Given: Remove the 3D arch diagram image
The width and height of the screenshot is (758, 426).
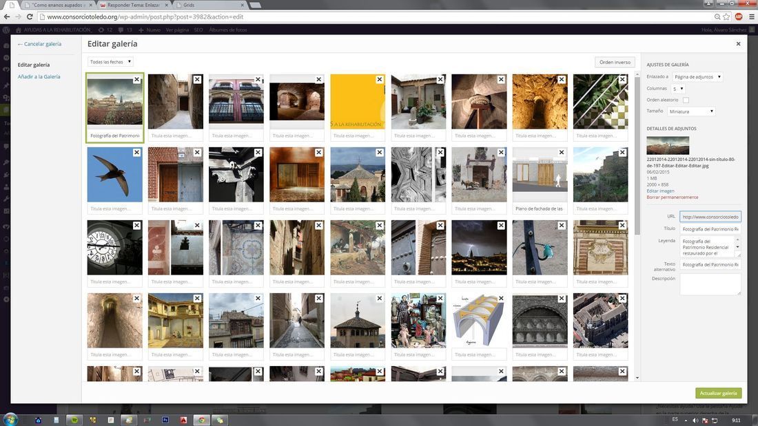Looking at the screenshot, I should 501,299.
